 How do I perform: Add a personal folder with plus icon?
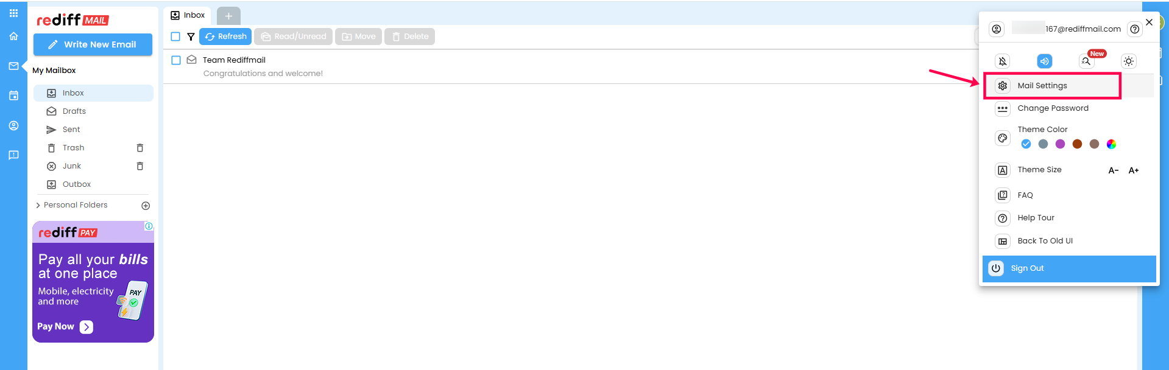point(146,206)
